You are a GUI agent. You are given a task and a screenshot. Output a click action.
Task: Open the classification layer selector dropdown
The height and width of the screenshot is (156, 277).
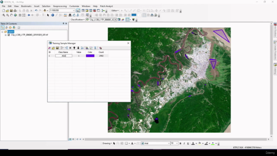[x=115, y=19]
